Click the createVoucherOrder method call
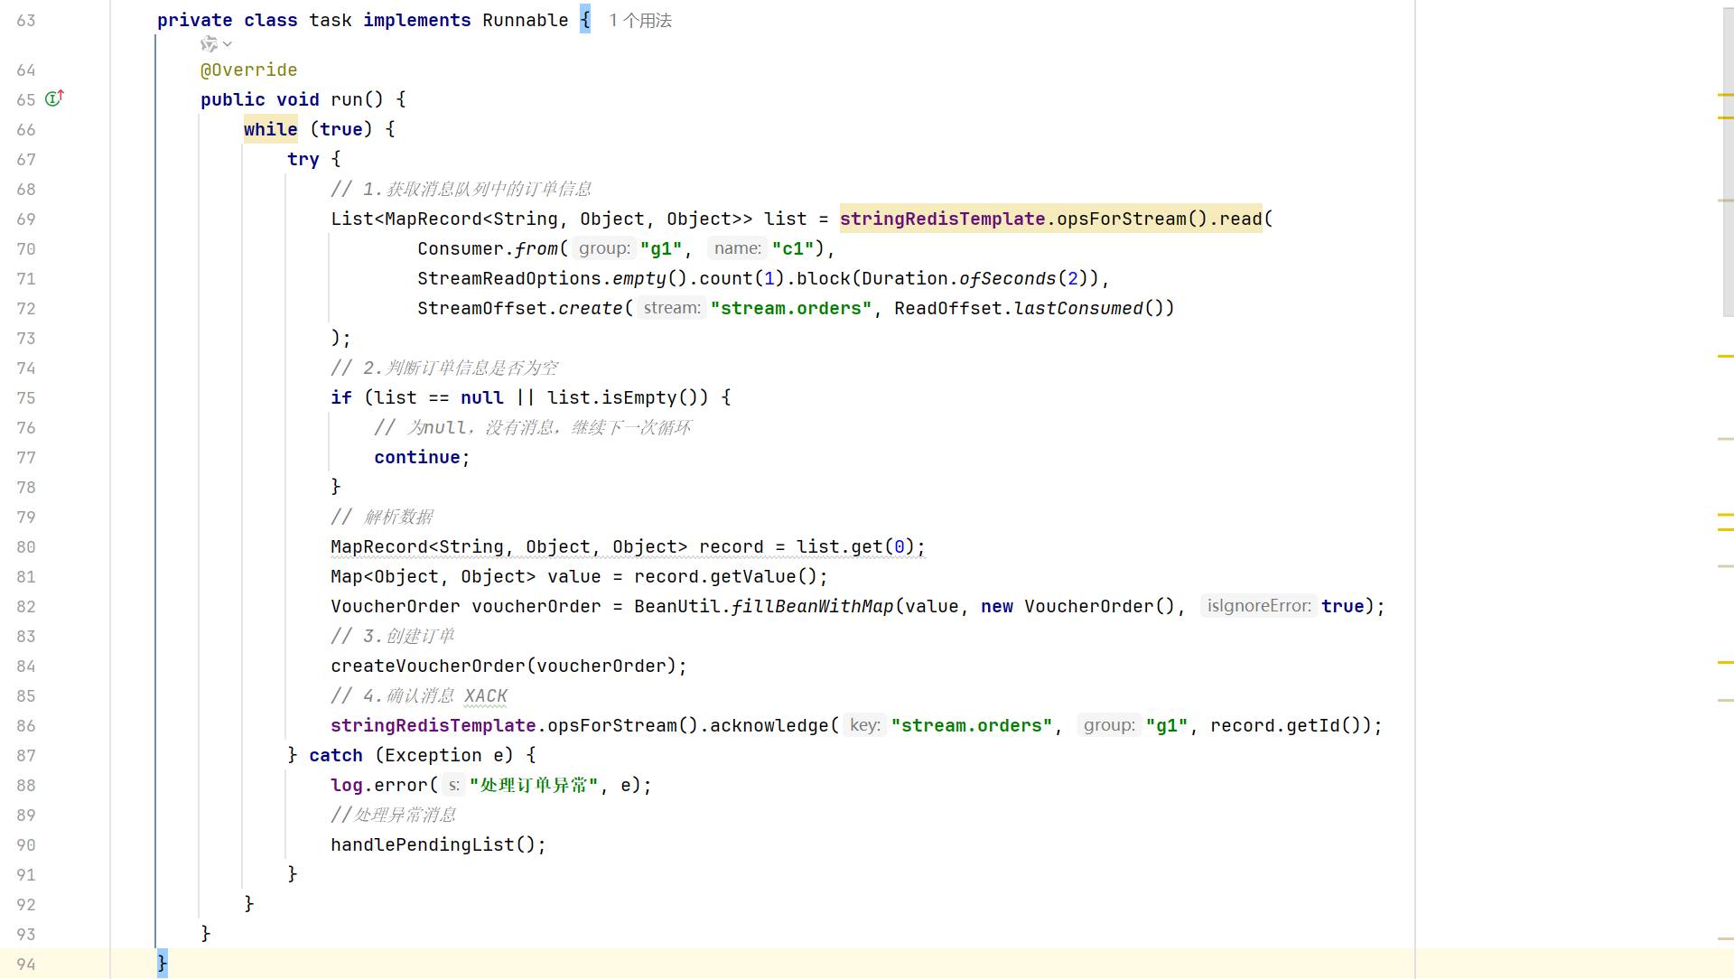1734x979 pixels. click(x=428, y=666)
